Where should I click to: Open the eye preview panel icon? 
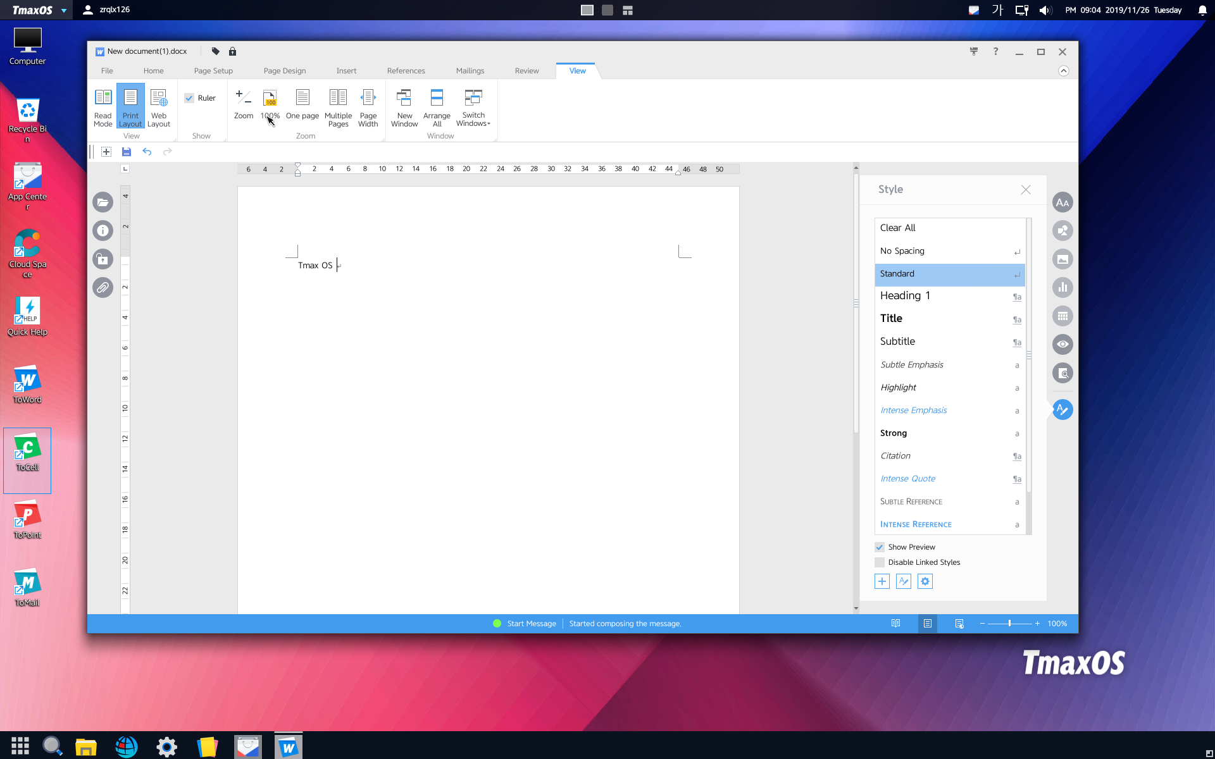1062,345
